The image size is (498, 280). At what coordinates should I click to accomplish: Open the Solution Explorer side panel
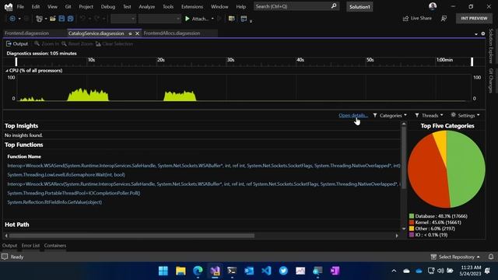(491, 46)
